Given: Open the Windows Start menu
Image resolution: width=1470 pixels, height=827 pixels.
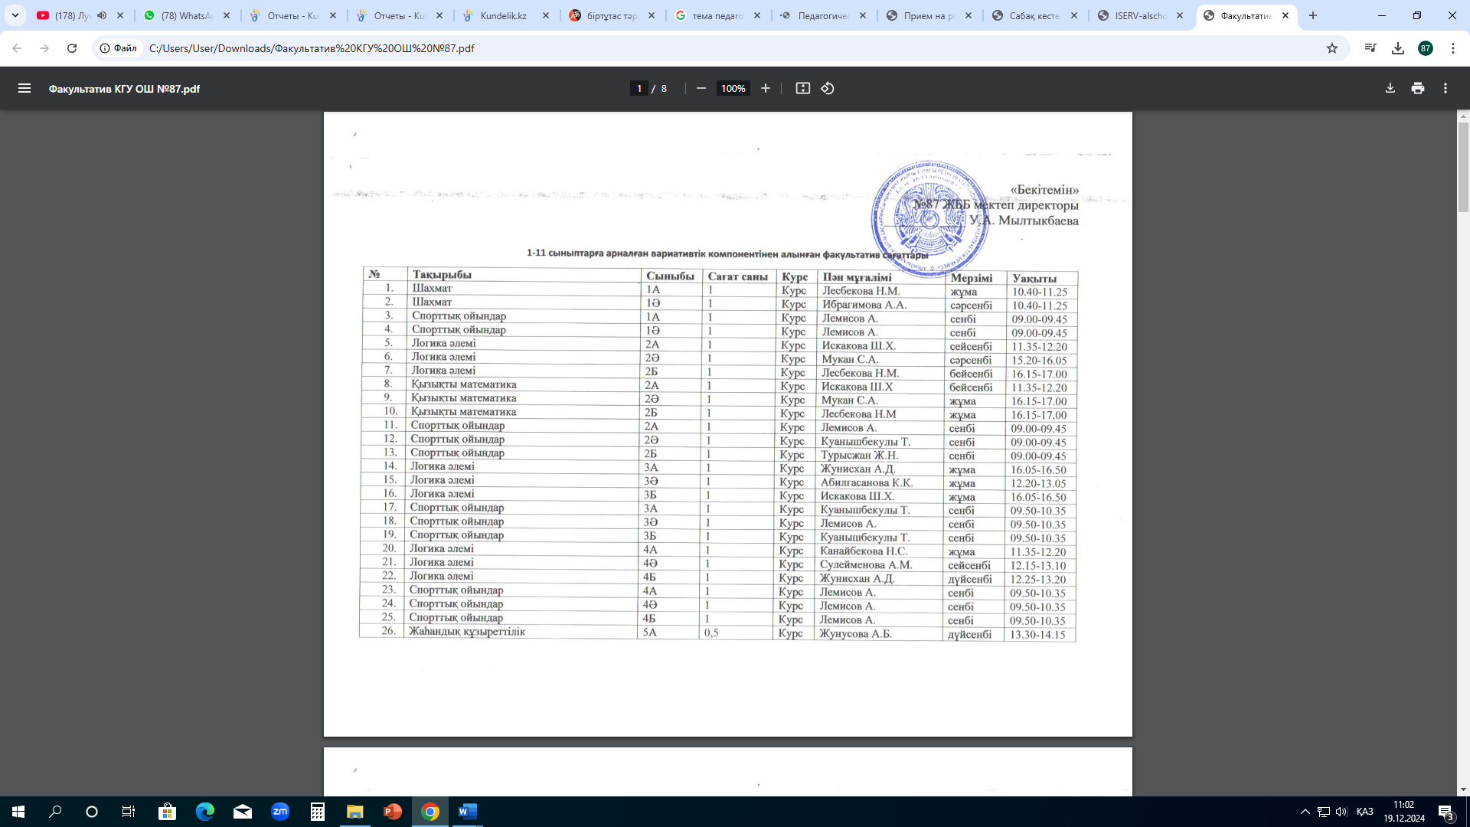Looking at the screenshot, I should click(x=18, y=812).
